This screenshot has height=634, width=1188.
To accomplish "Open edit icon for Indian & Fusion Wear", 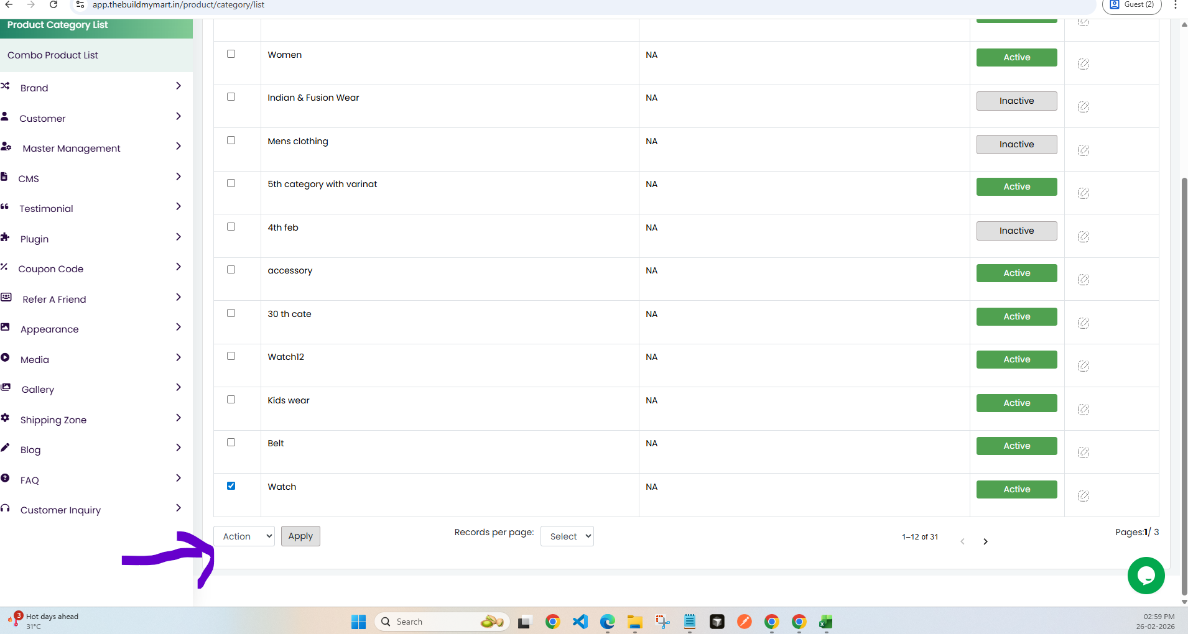I will [1083, 107].
